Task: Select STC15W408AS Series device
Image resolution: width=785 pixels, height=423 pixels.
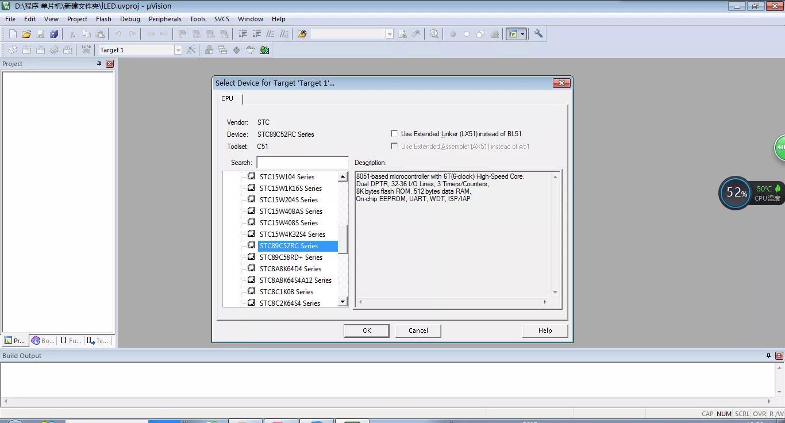Action: [x=291, y=211]
